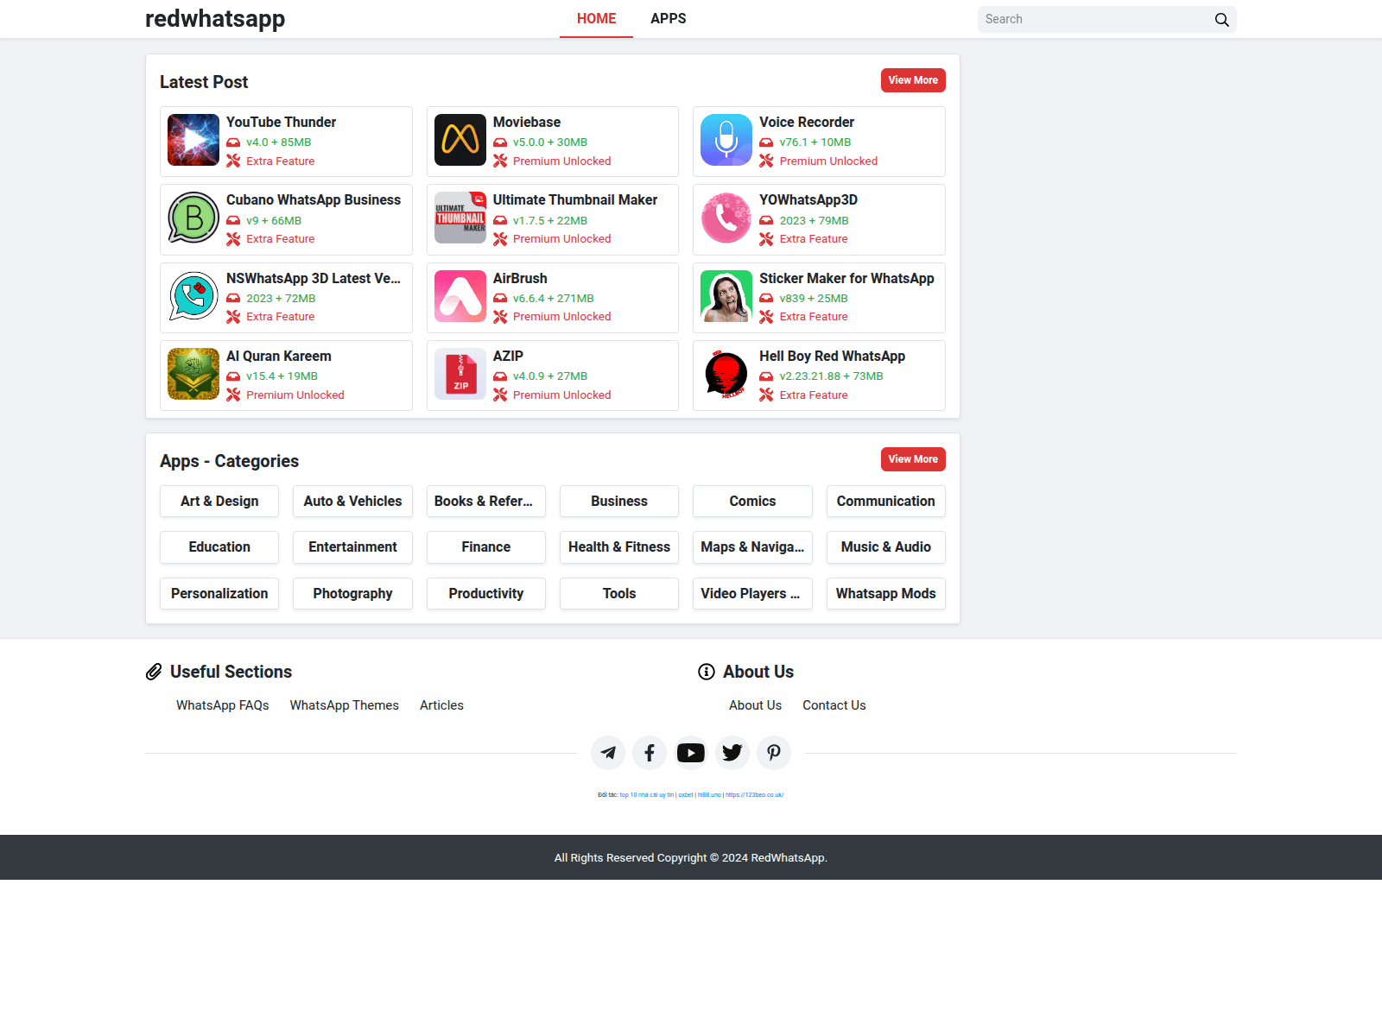
Task: Open Sticker Maker for WhatsApp icon
Action: click(x=726, y=296)
